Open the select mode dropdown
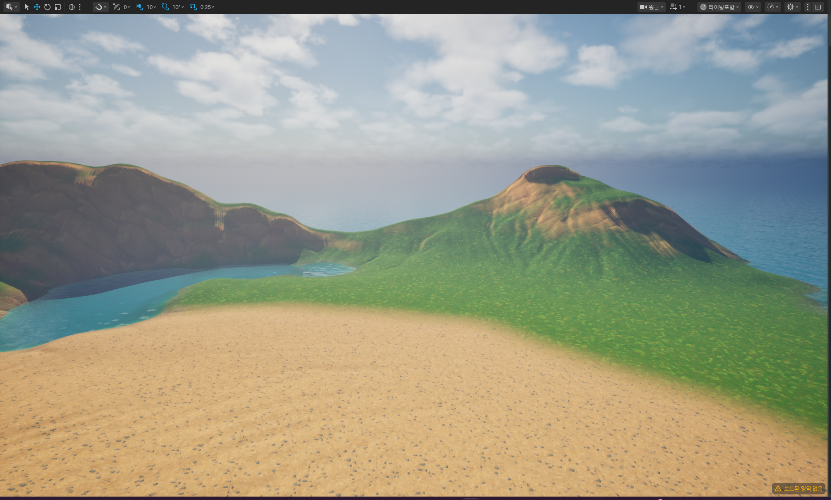Screen dimensions: 831x500 (x=11, y=7)
